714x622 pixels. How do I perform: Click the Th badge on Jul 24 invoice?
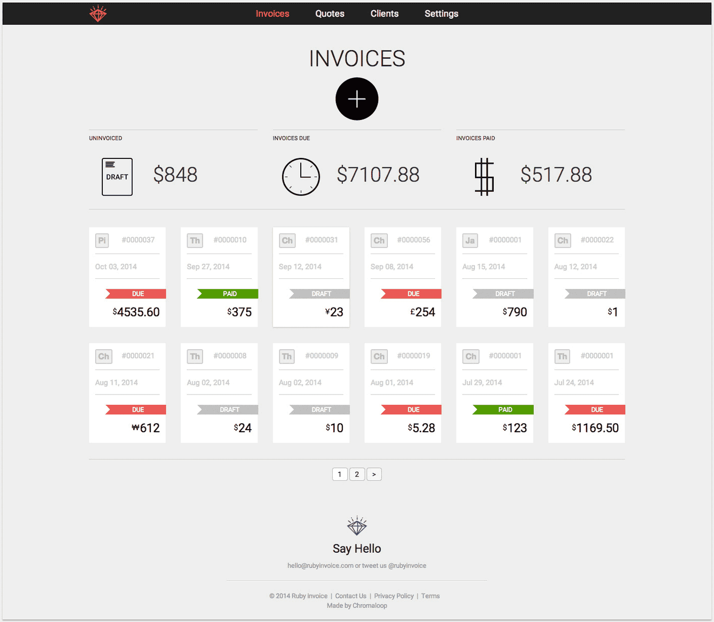[x=562, y=356]
